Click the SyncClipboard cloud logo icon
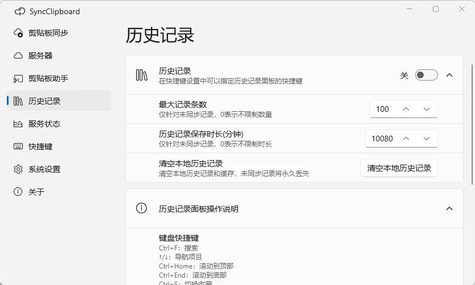The height and width of the screenshot is (285, 475). coord(20,11)
